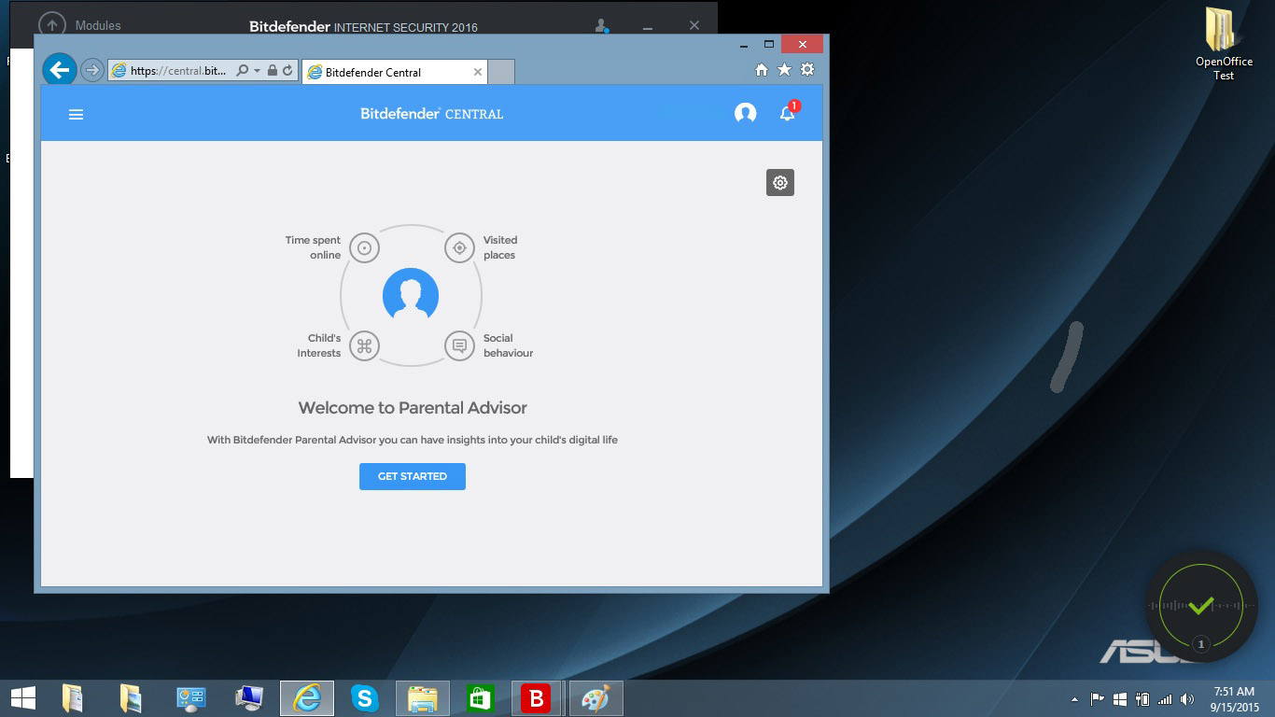
Task: Open the notifications bell icon
Action: 787,114
